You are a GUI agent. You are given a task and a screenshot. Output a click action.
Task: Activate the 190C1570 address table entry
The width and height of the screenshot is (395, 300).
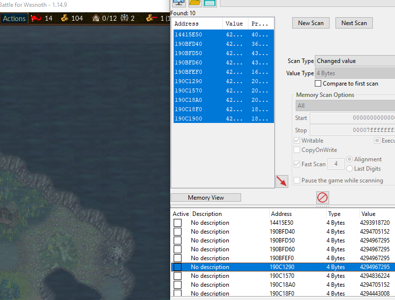[x=178, y=276]
